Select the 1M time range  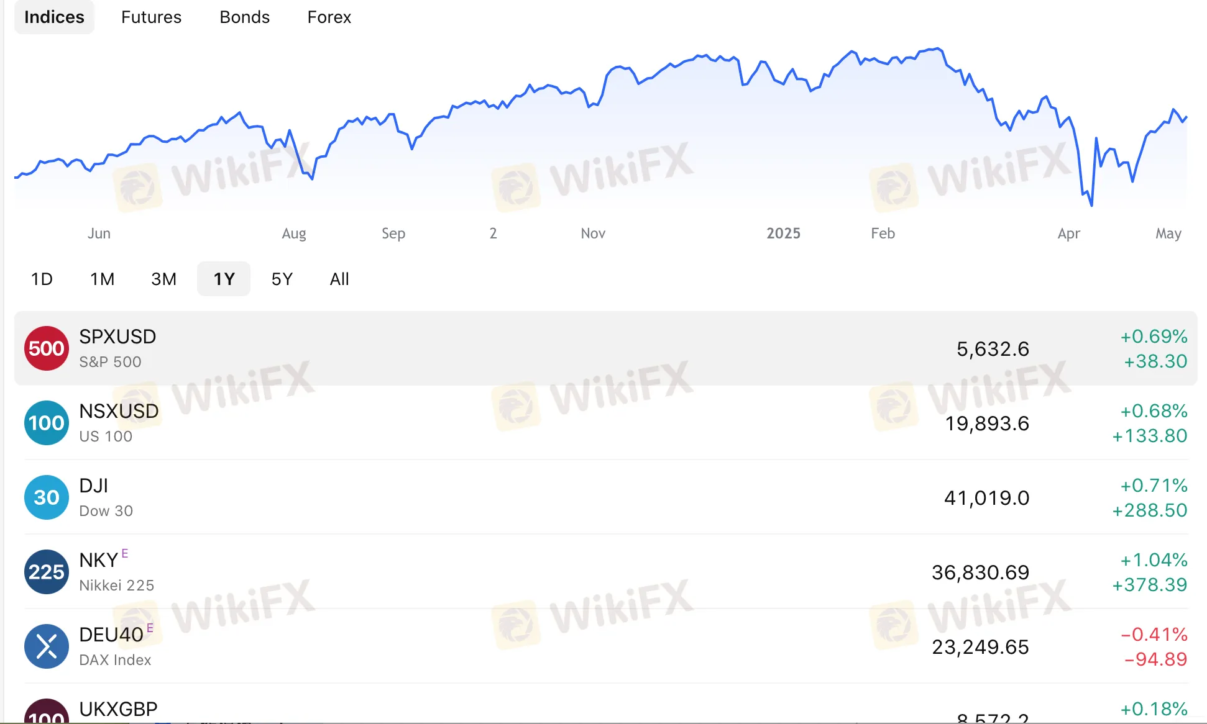coord(103,279)
